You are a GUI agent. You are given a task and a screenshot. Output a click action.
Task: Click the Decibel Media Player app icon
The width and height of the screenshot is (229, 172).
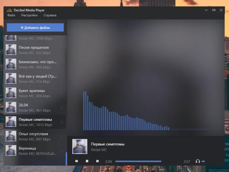click(x=9, y=10)
